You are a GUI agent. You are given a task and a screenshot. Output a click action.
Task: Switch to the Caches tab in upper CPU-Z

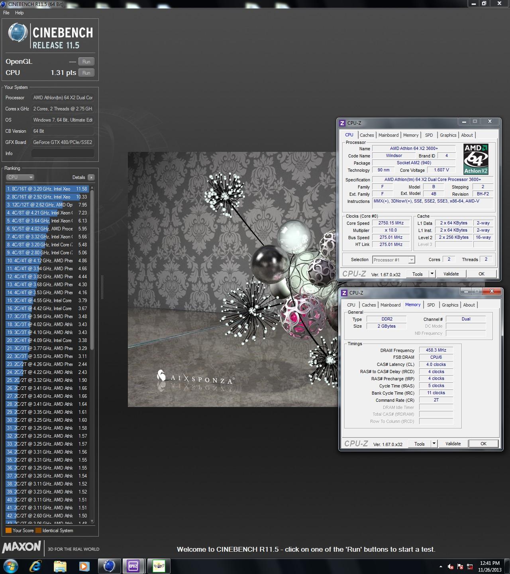pos(367,135)
